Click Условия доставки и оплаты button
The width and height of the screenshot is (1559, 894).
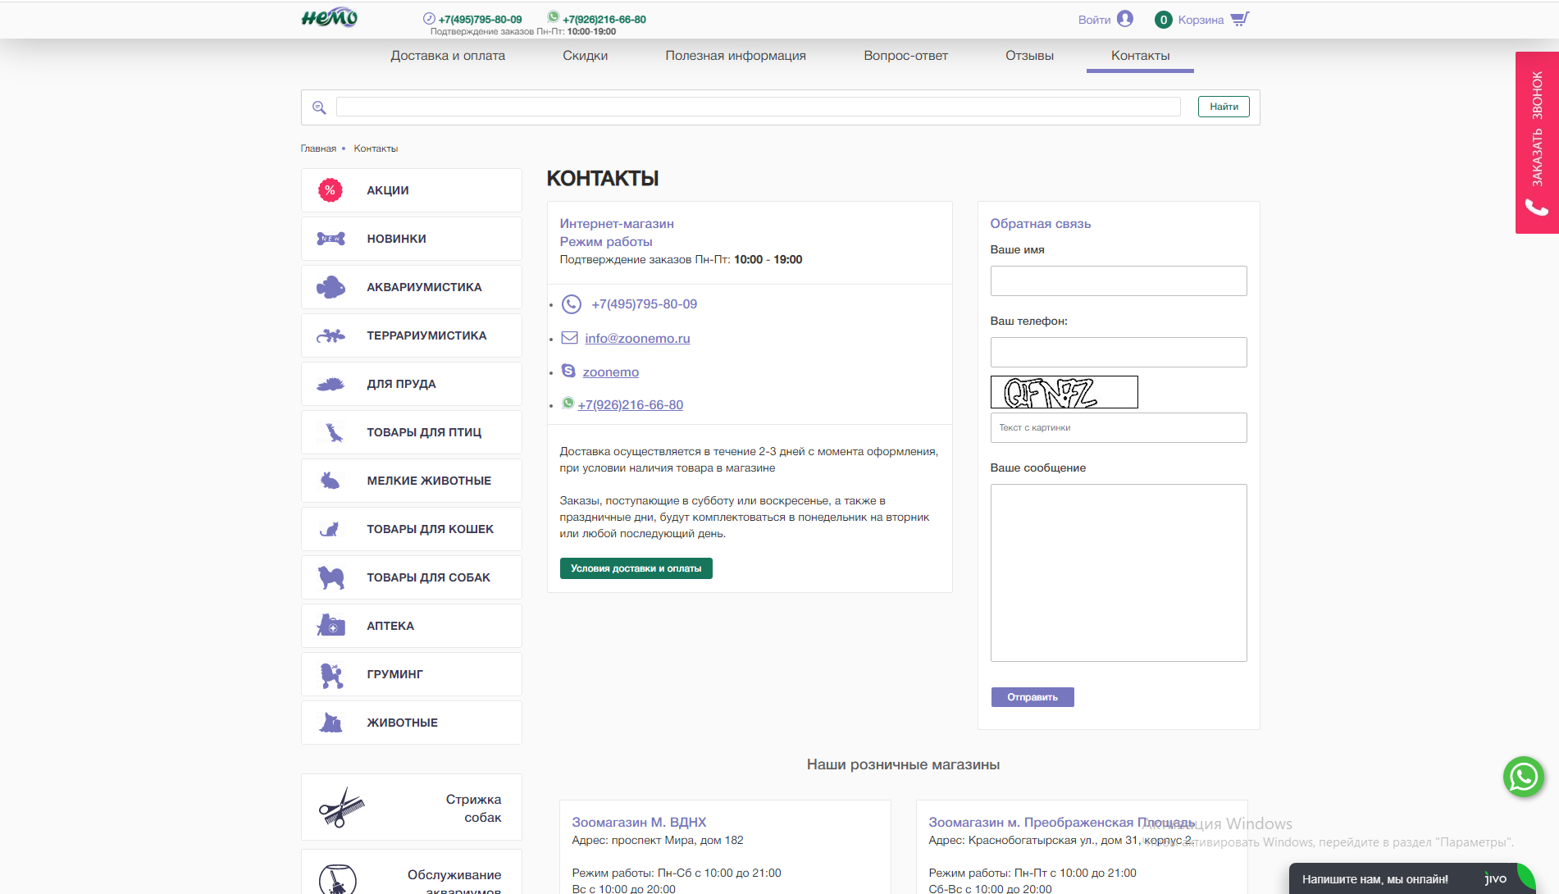(636, 568)
